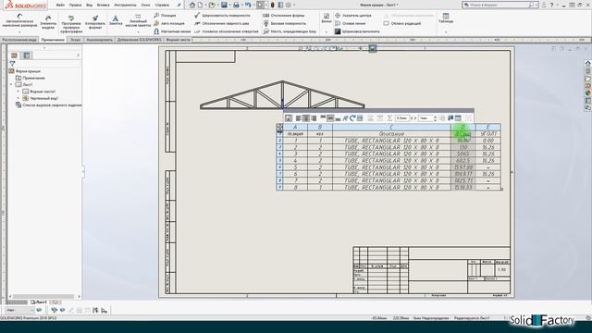Choose Авто-позиция tool

[x=168, y=23]
